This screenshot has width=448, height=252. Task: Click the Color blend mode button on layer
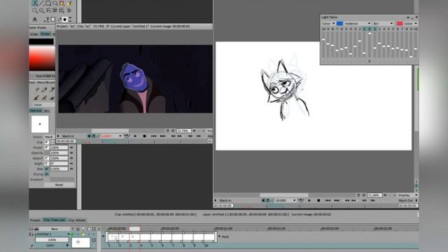50,245
